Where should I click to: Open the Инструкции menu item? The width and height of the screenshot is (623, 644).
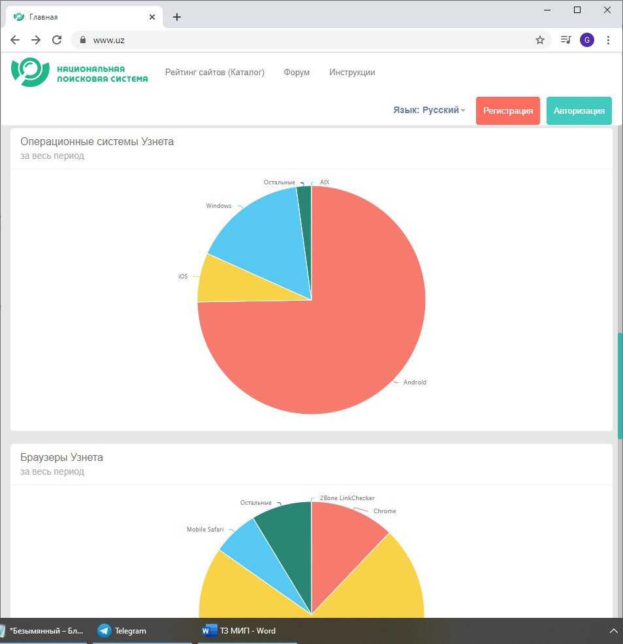pyautogui.click(x=352, y=73)
